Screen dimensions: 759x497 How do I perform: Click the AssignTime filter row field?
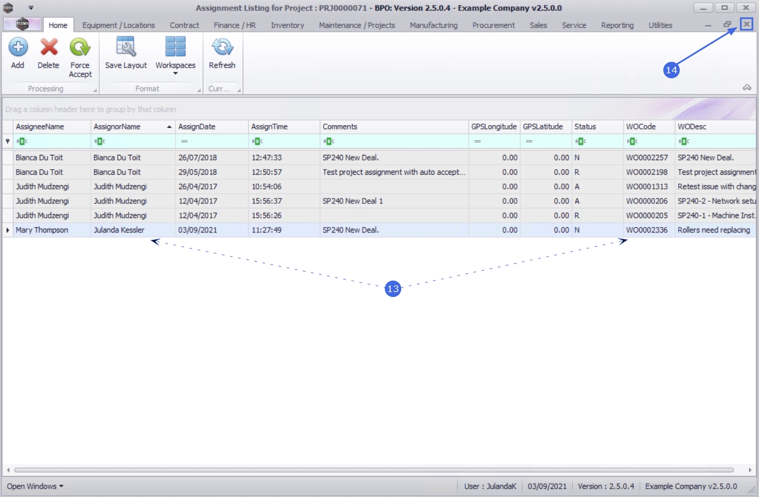pos(284,142)
